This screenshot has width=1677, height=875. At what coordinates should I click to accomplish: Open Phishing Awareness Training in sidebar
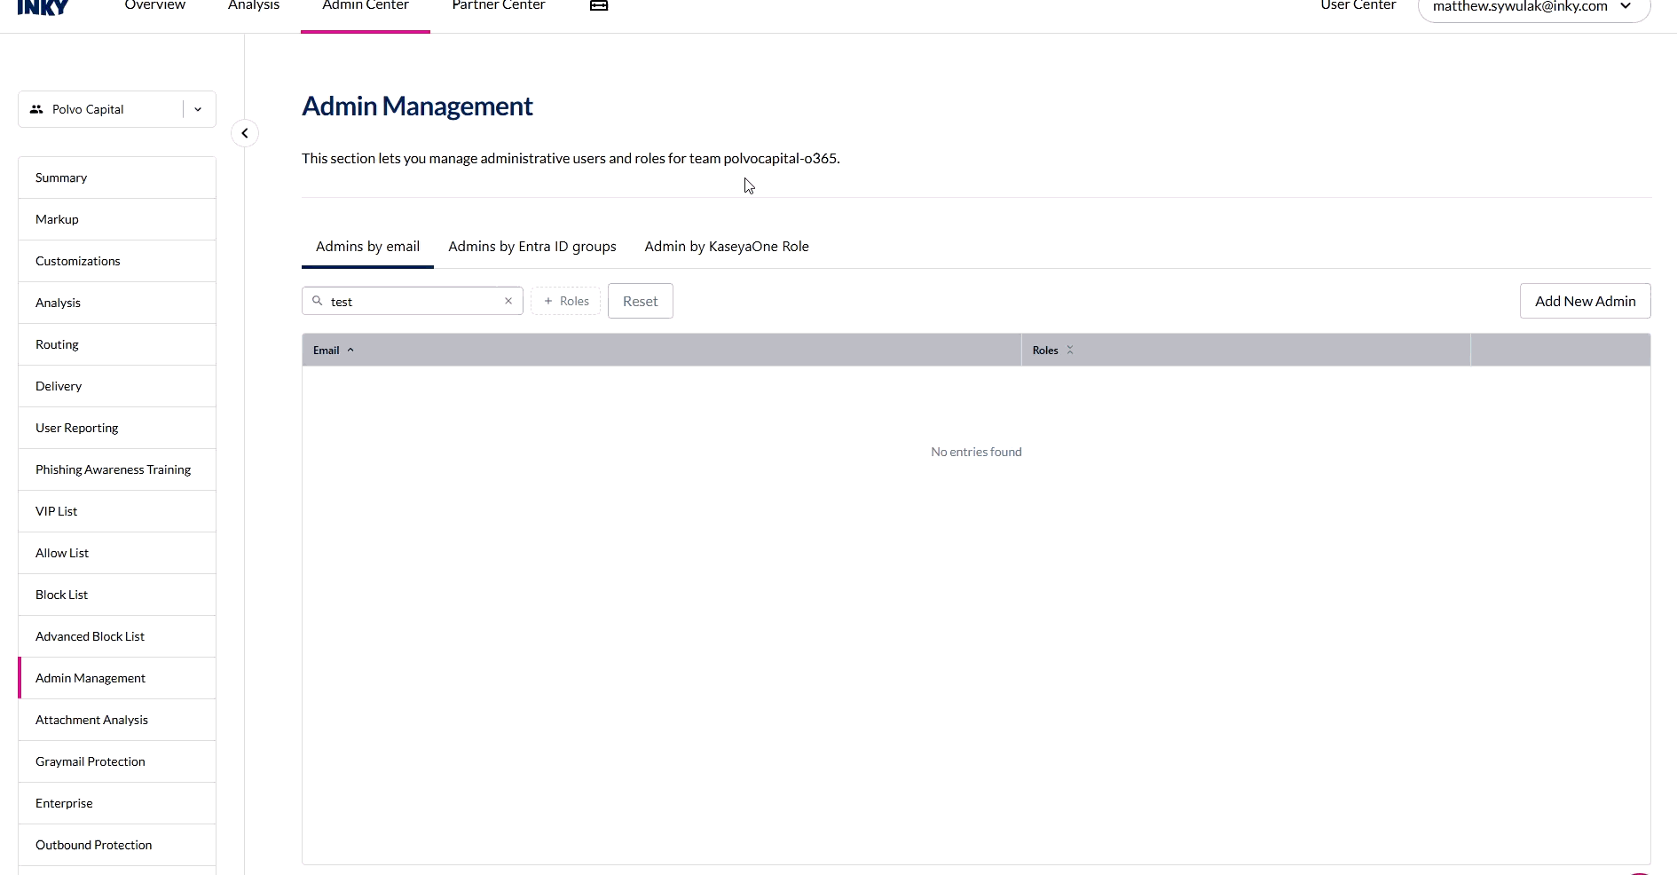(x=114, y=469)
